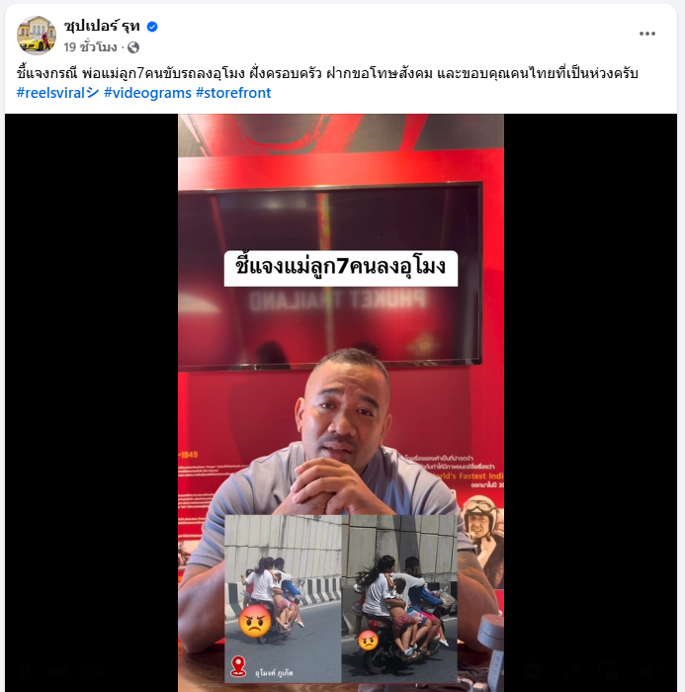Follow the #videograms hashtag link
Viewport: 685px width, 692px height.
pyautogui.click(x=147, y=93)
